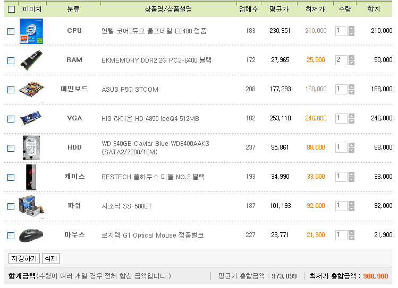This screenshot has width=398, height=288.
Task: Click the 메인보드 category label
Action: coord(74,89)
